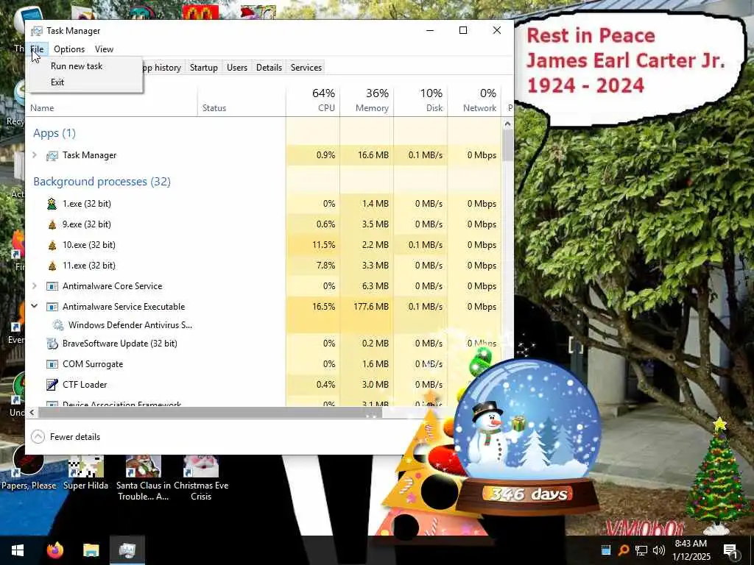Click the snow globe countdown widget
The height and width of the screenshot is (565, 754).
click(527, 437)
